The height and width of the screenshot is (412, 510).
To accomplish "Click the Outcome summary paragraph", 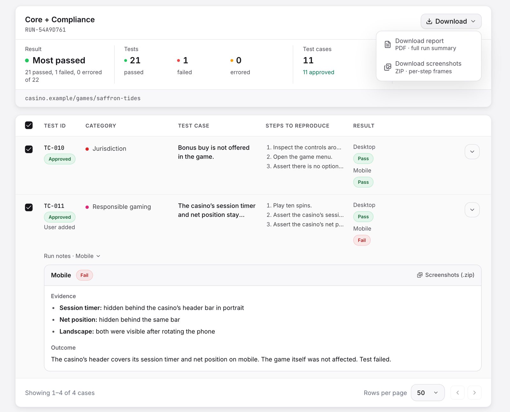I will pyautogui.click(x=221, y=359).
